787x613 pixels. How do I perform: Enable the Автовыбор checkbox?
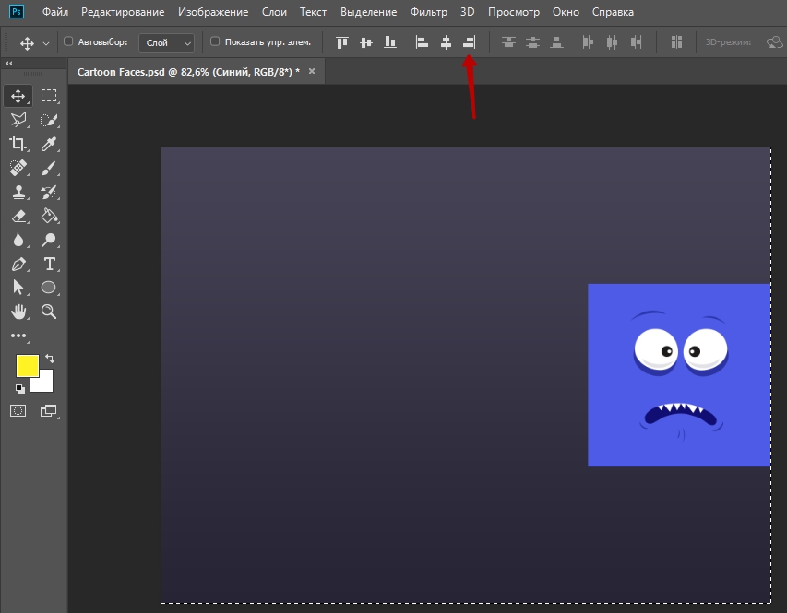click(68, 42)
